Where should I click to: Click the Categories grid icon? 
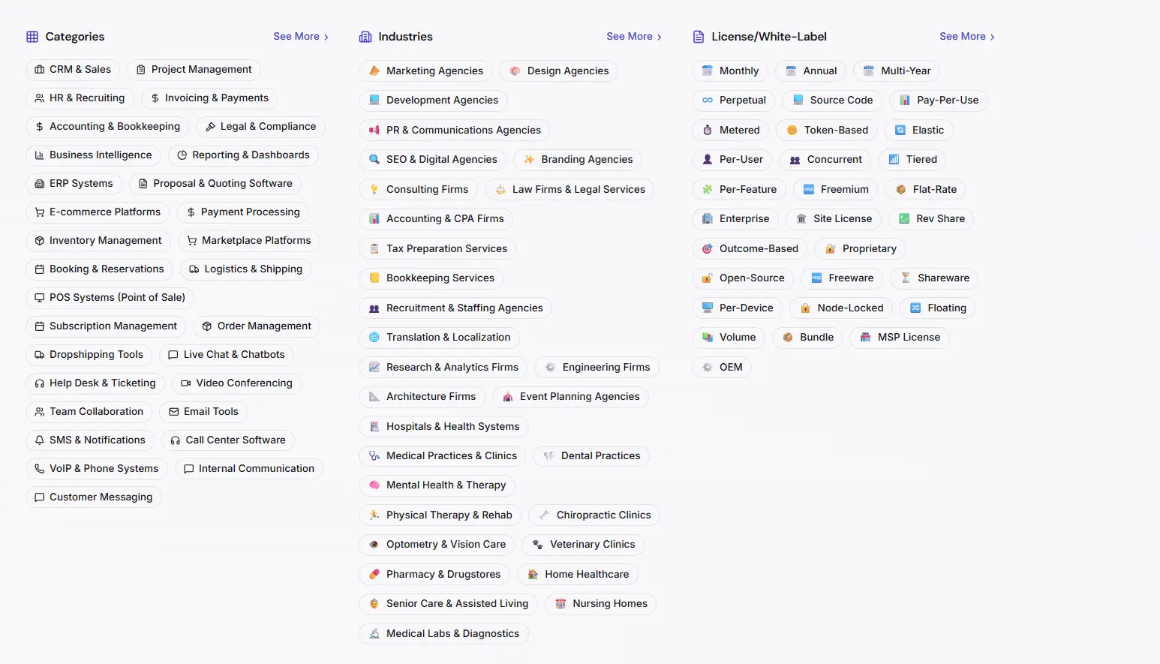(32, 37)
